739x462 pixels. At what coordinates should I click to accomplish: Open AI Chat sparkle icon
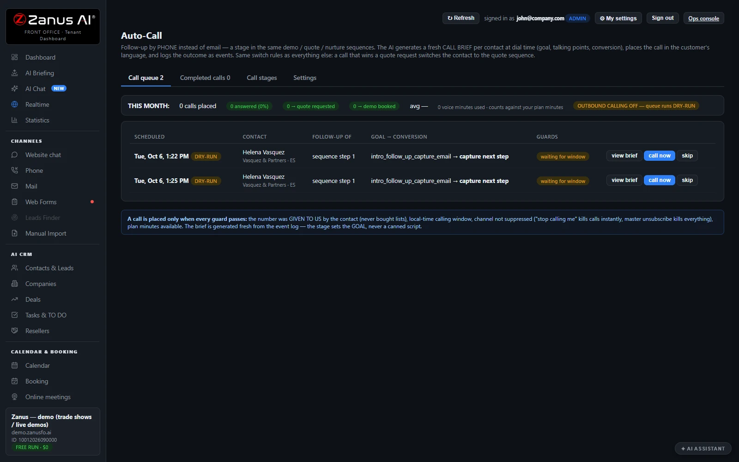(14, 89)
